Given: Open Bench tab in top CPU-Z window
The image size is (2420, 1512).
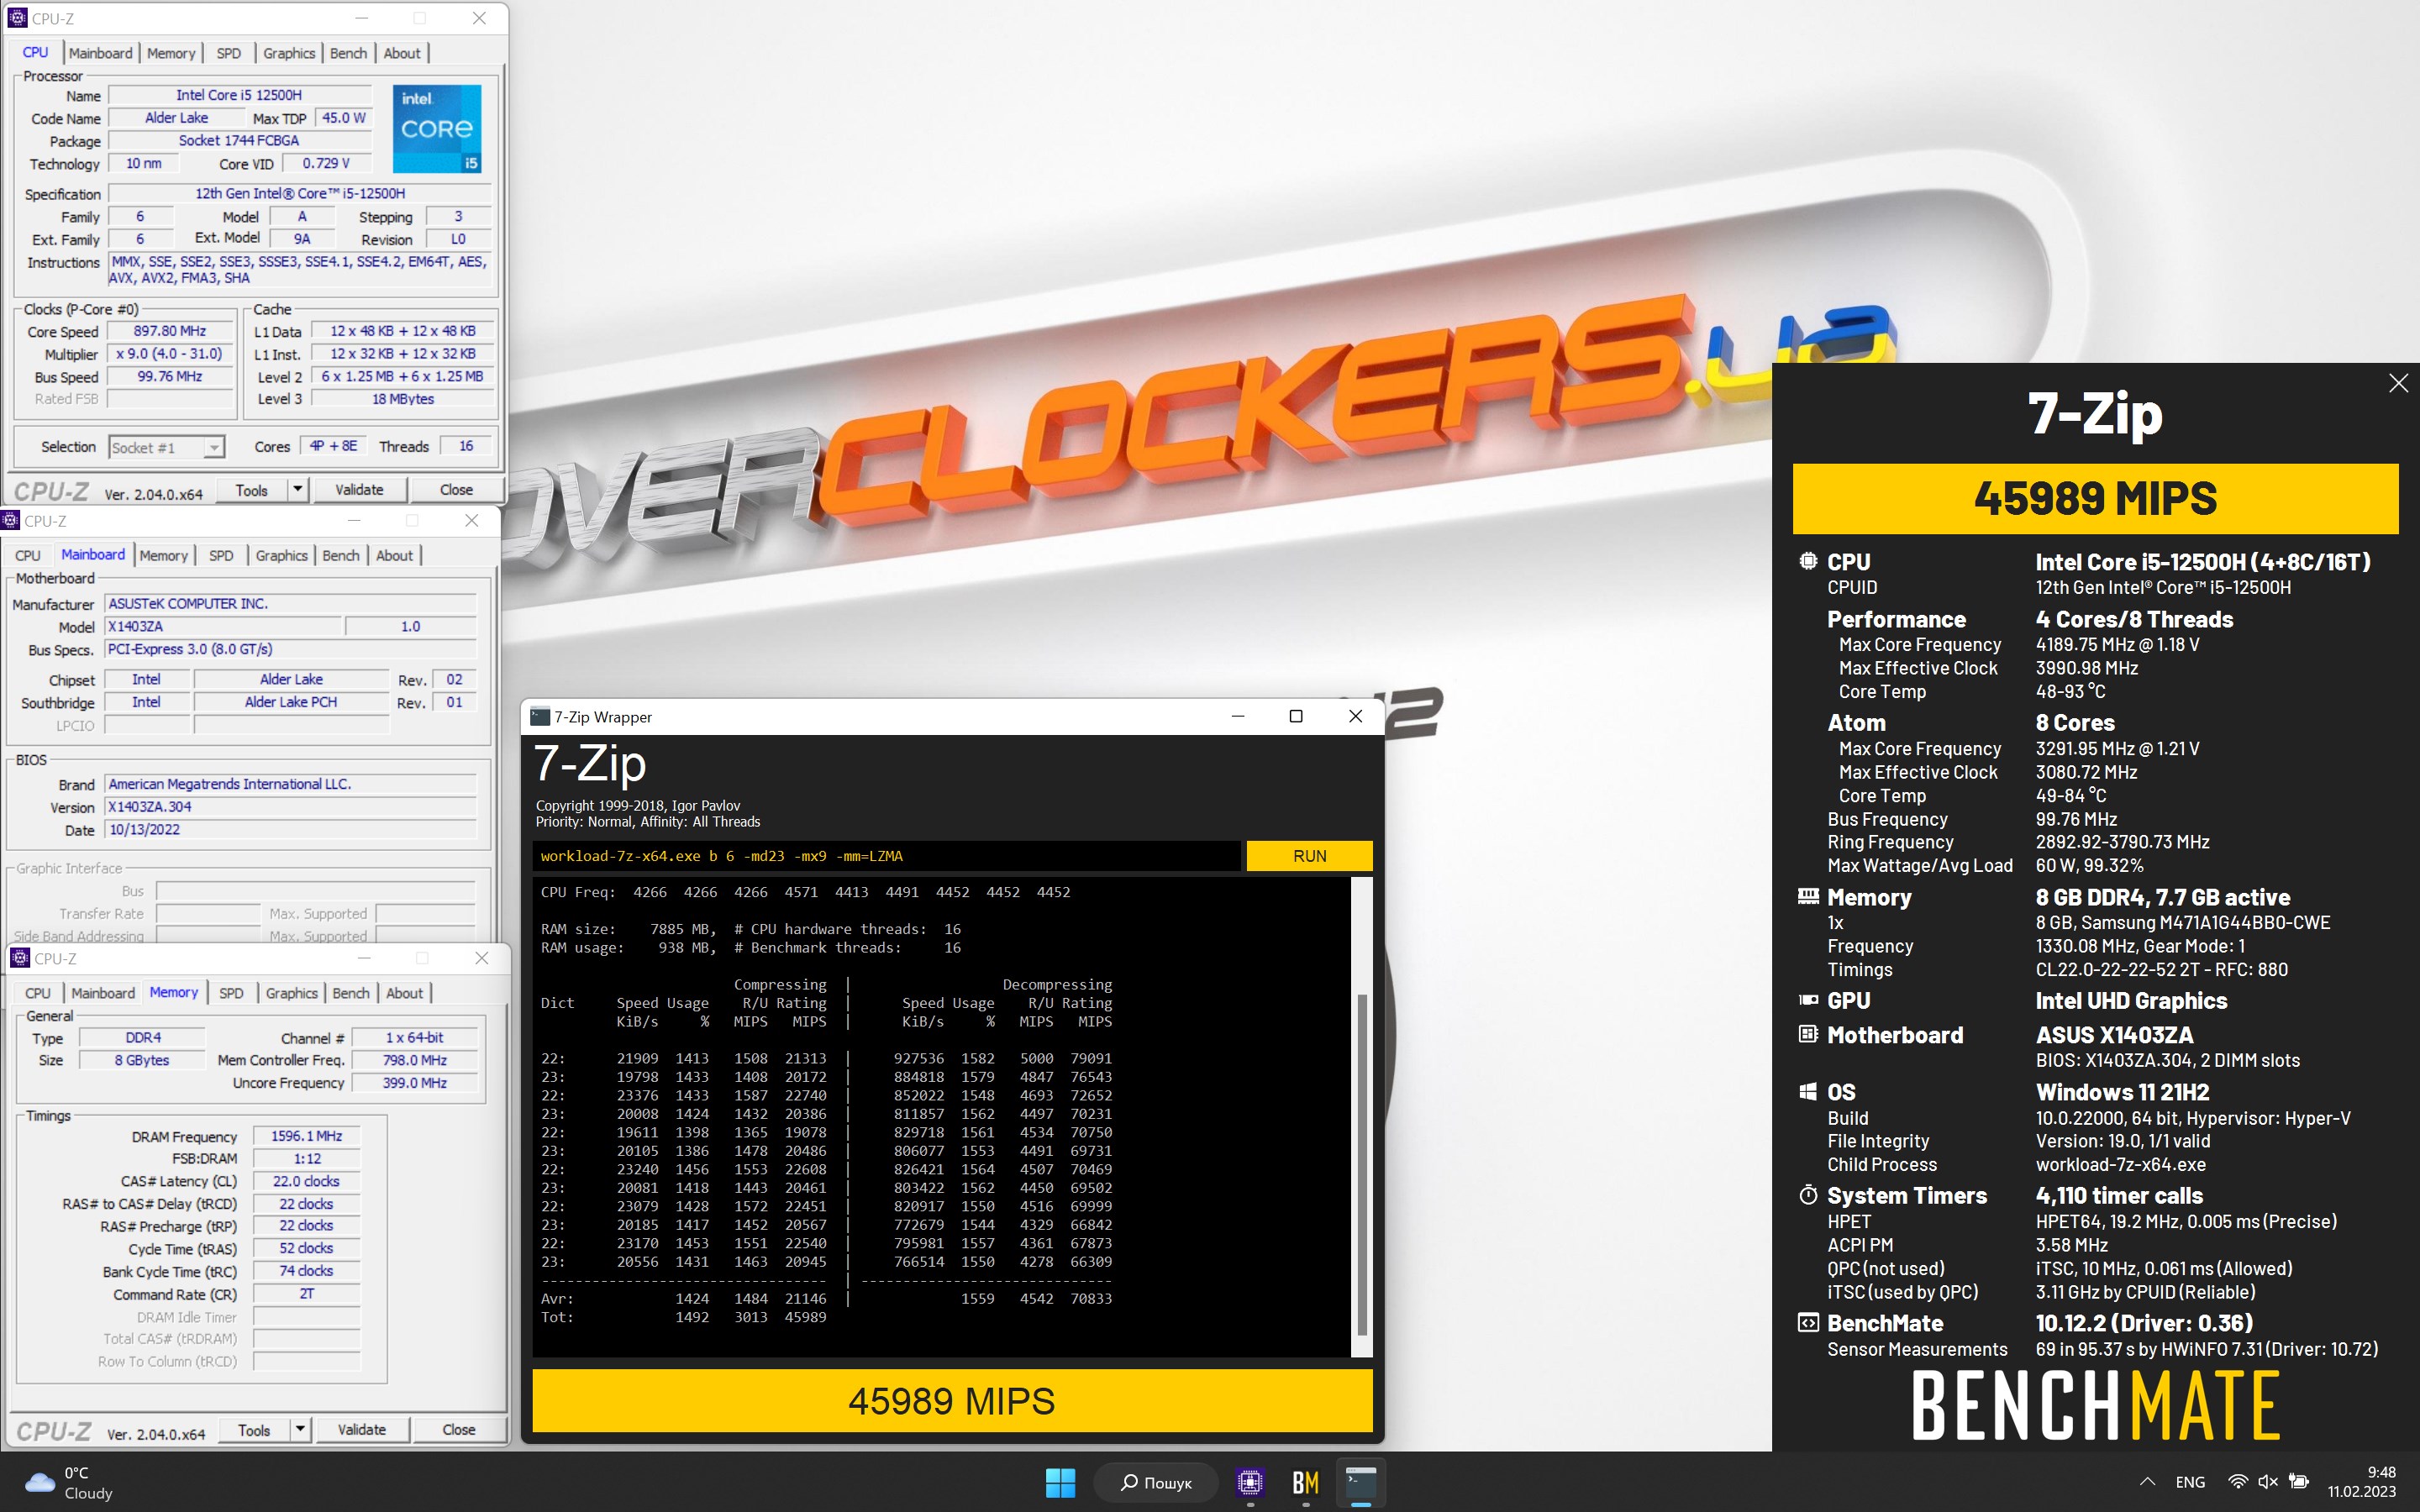Looking at the screenshot, I should (349, 53).
